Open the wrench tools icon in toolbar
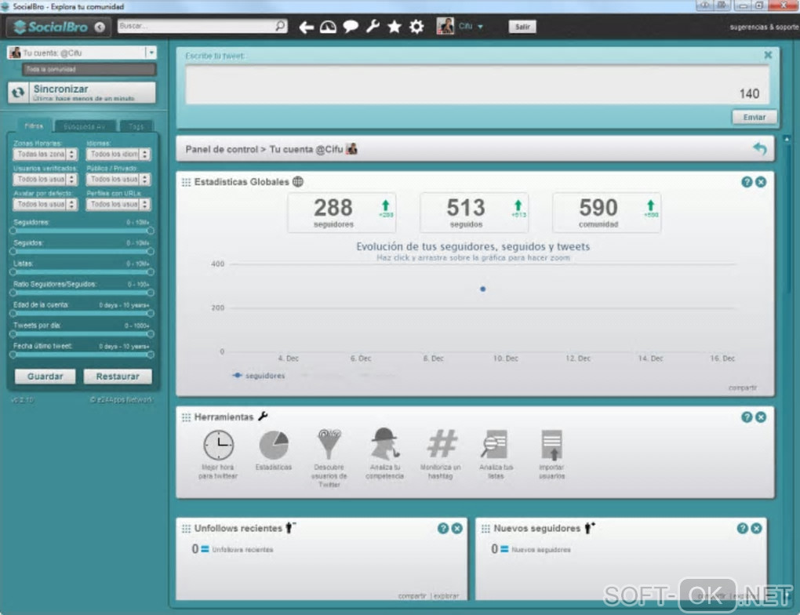The height and width of the screenshot is (615, 800). tap(373, 27)
